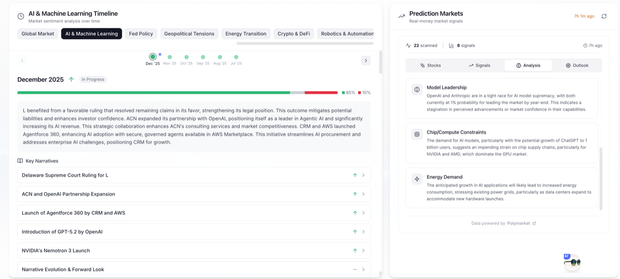Select the Analysis tab in Prediction Markets

(528, 65)
